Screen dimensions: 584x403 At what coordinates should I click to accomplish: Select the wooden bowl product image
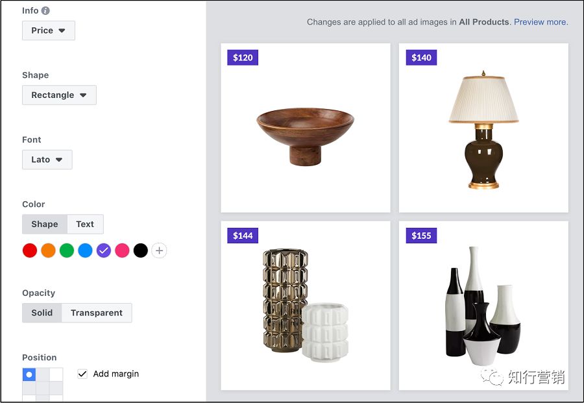coord(305,136)
